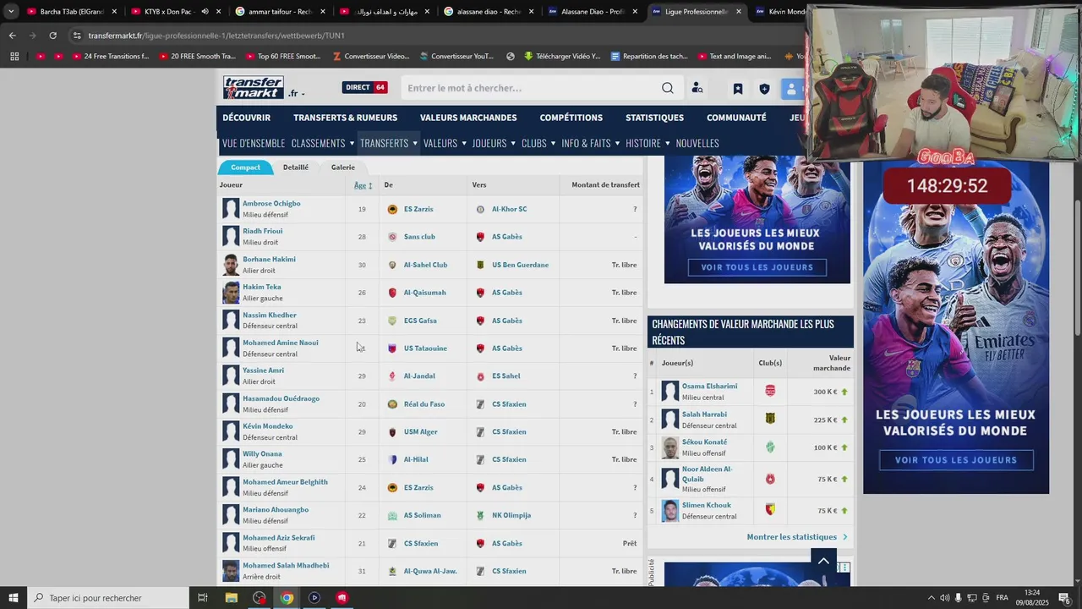The height and width of the screenshot is (609, 1082).
Task: Click the Transfermarkt logo
Action: (x=253, y=87)
